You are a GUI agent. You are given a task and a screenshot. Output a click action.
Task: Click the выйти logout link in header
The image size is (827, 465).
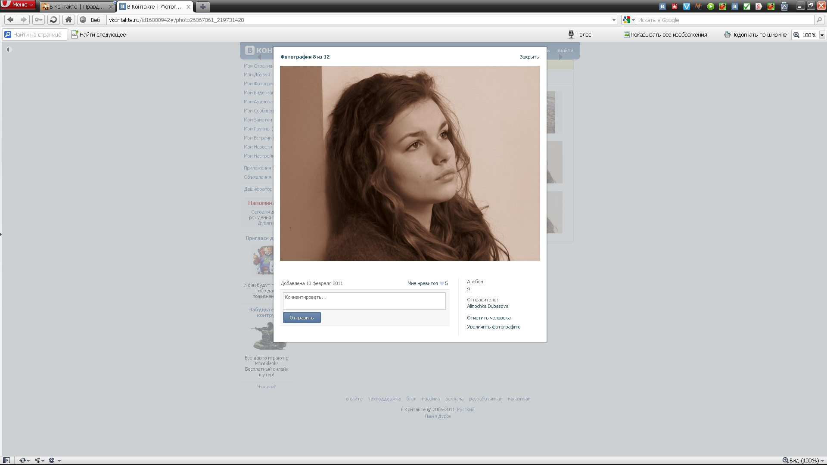coord(565,50)
